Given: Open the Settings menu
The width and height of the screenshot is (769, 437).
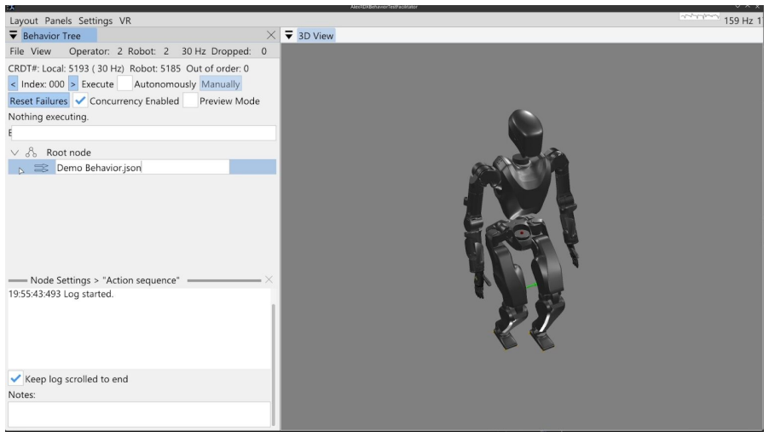Looking at the screenshot, I should (x=95, y=20).
